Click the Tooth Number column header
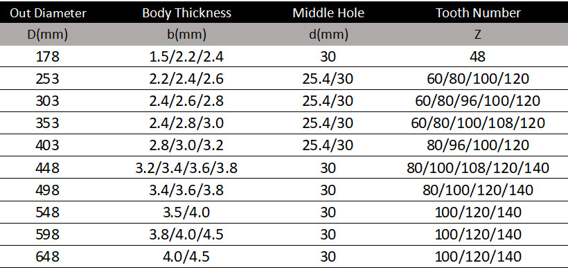This screenshot has height=272, width=568. pyautogui.click(x=478, y=13)
